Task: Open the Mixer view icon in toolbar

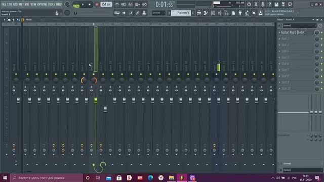Action: point(220,13)
